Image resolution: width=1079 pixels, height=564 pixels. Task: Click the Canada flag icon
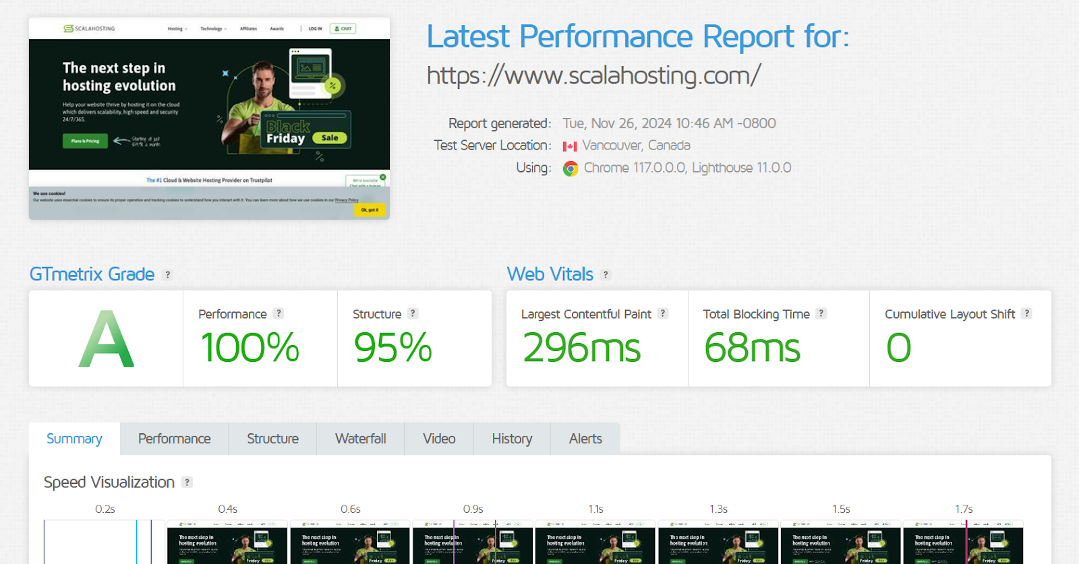[570, 146]
